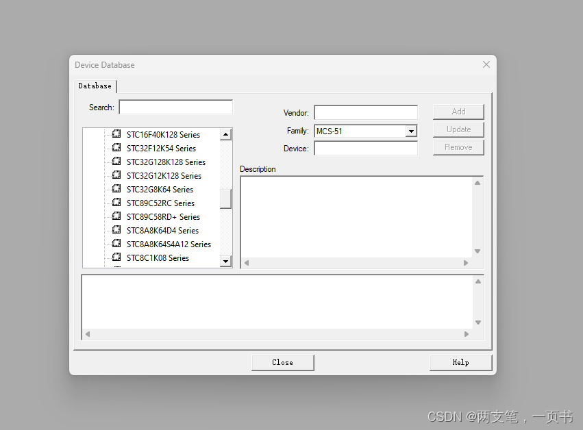Click the down arrow on device list scrollbar

226,261
